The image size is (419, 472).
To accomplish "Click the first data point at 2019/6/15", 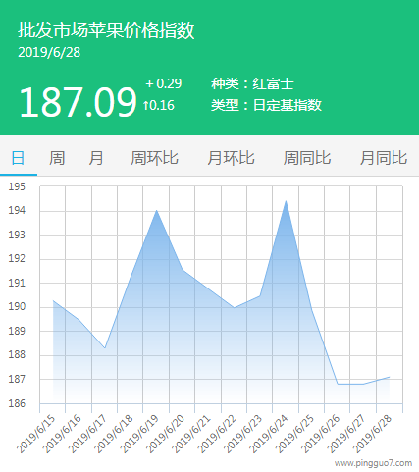I will 53,300.
